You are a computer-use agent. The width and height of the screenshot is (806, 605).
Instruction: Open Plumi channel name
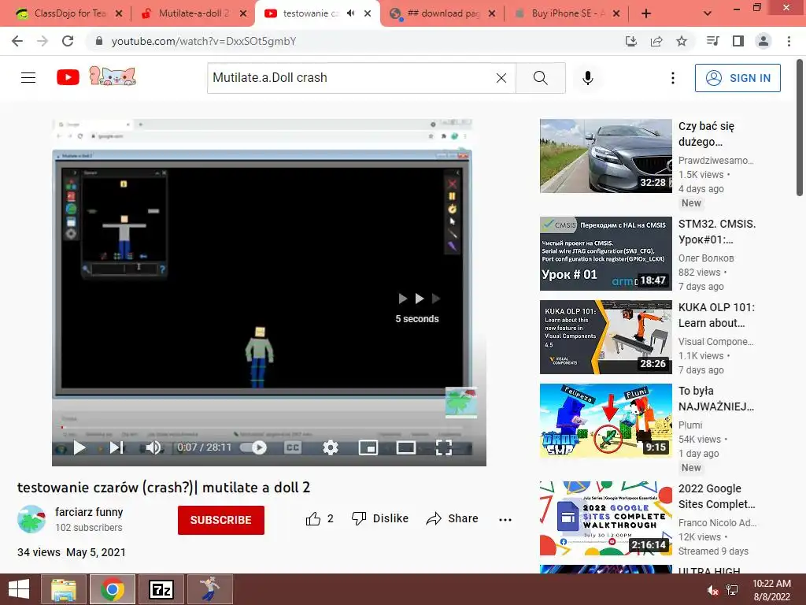pyautogui.click(x=690, y=425)
